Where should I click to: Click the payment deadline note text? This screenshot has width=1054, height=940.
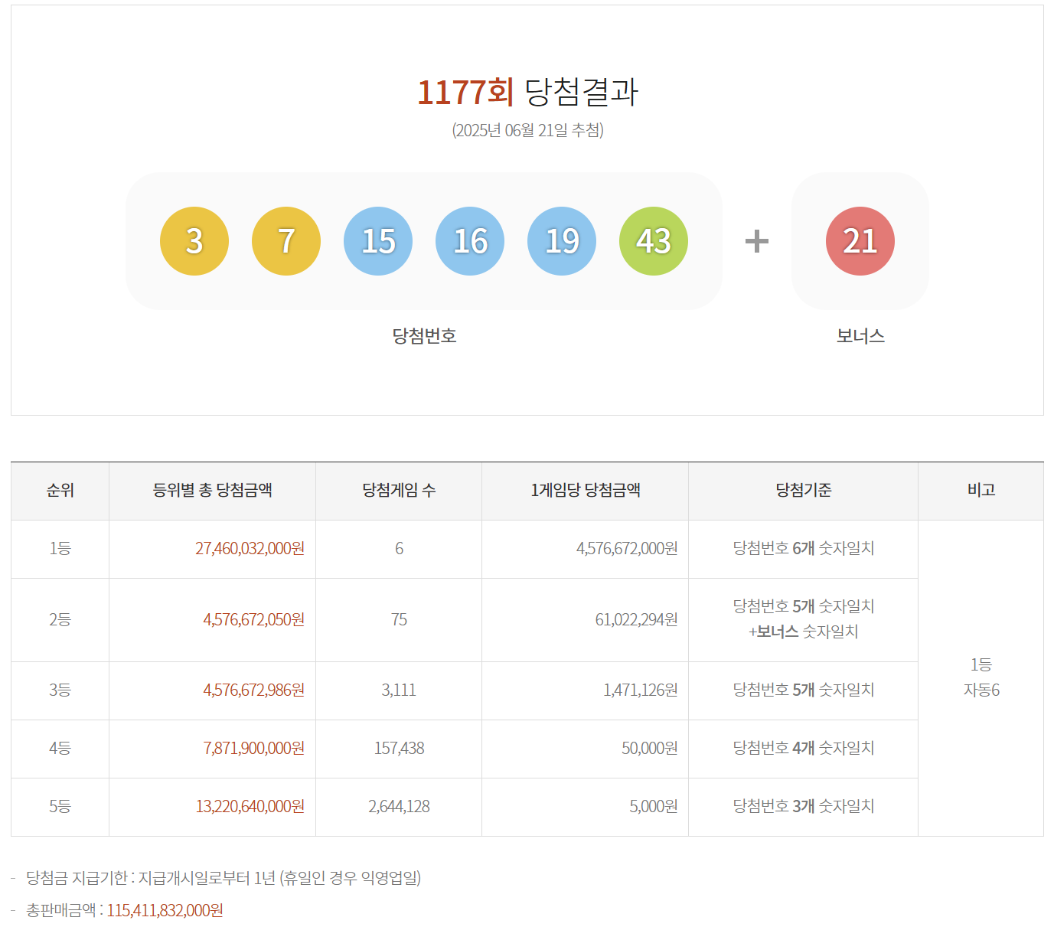[226, 878]
